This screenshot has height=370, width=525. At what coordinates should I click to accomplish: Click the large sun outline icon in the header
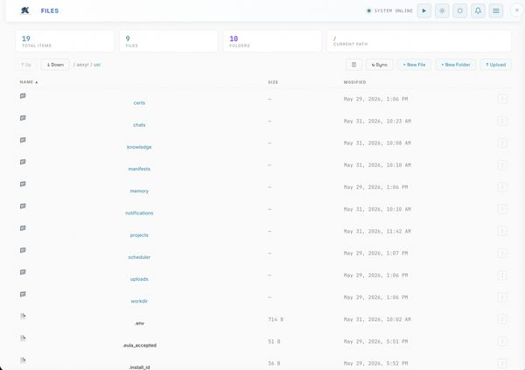[460, 10]
